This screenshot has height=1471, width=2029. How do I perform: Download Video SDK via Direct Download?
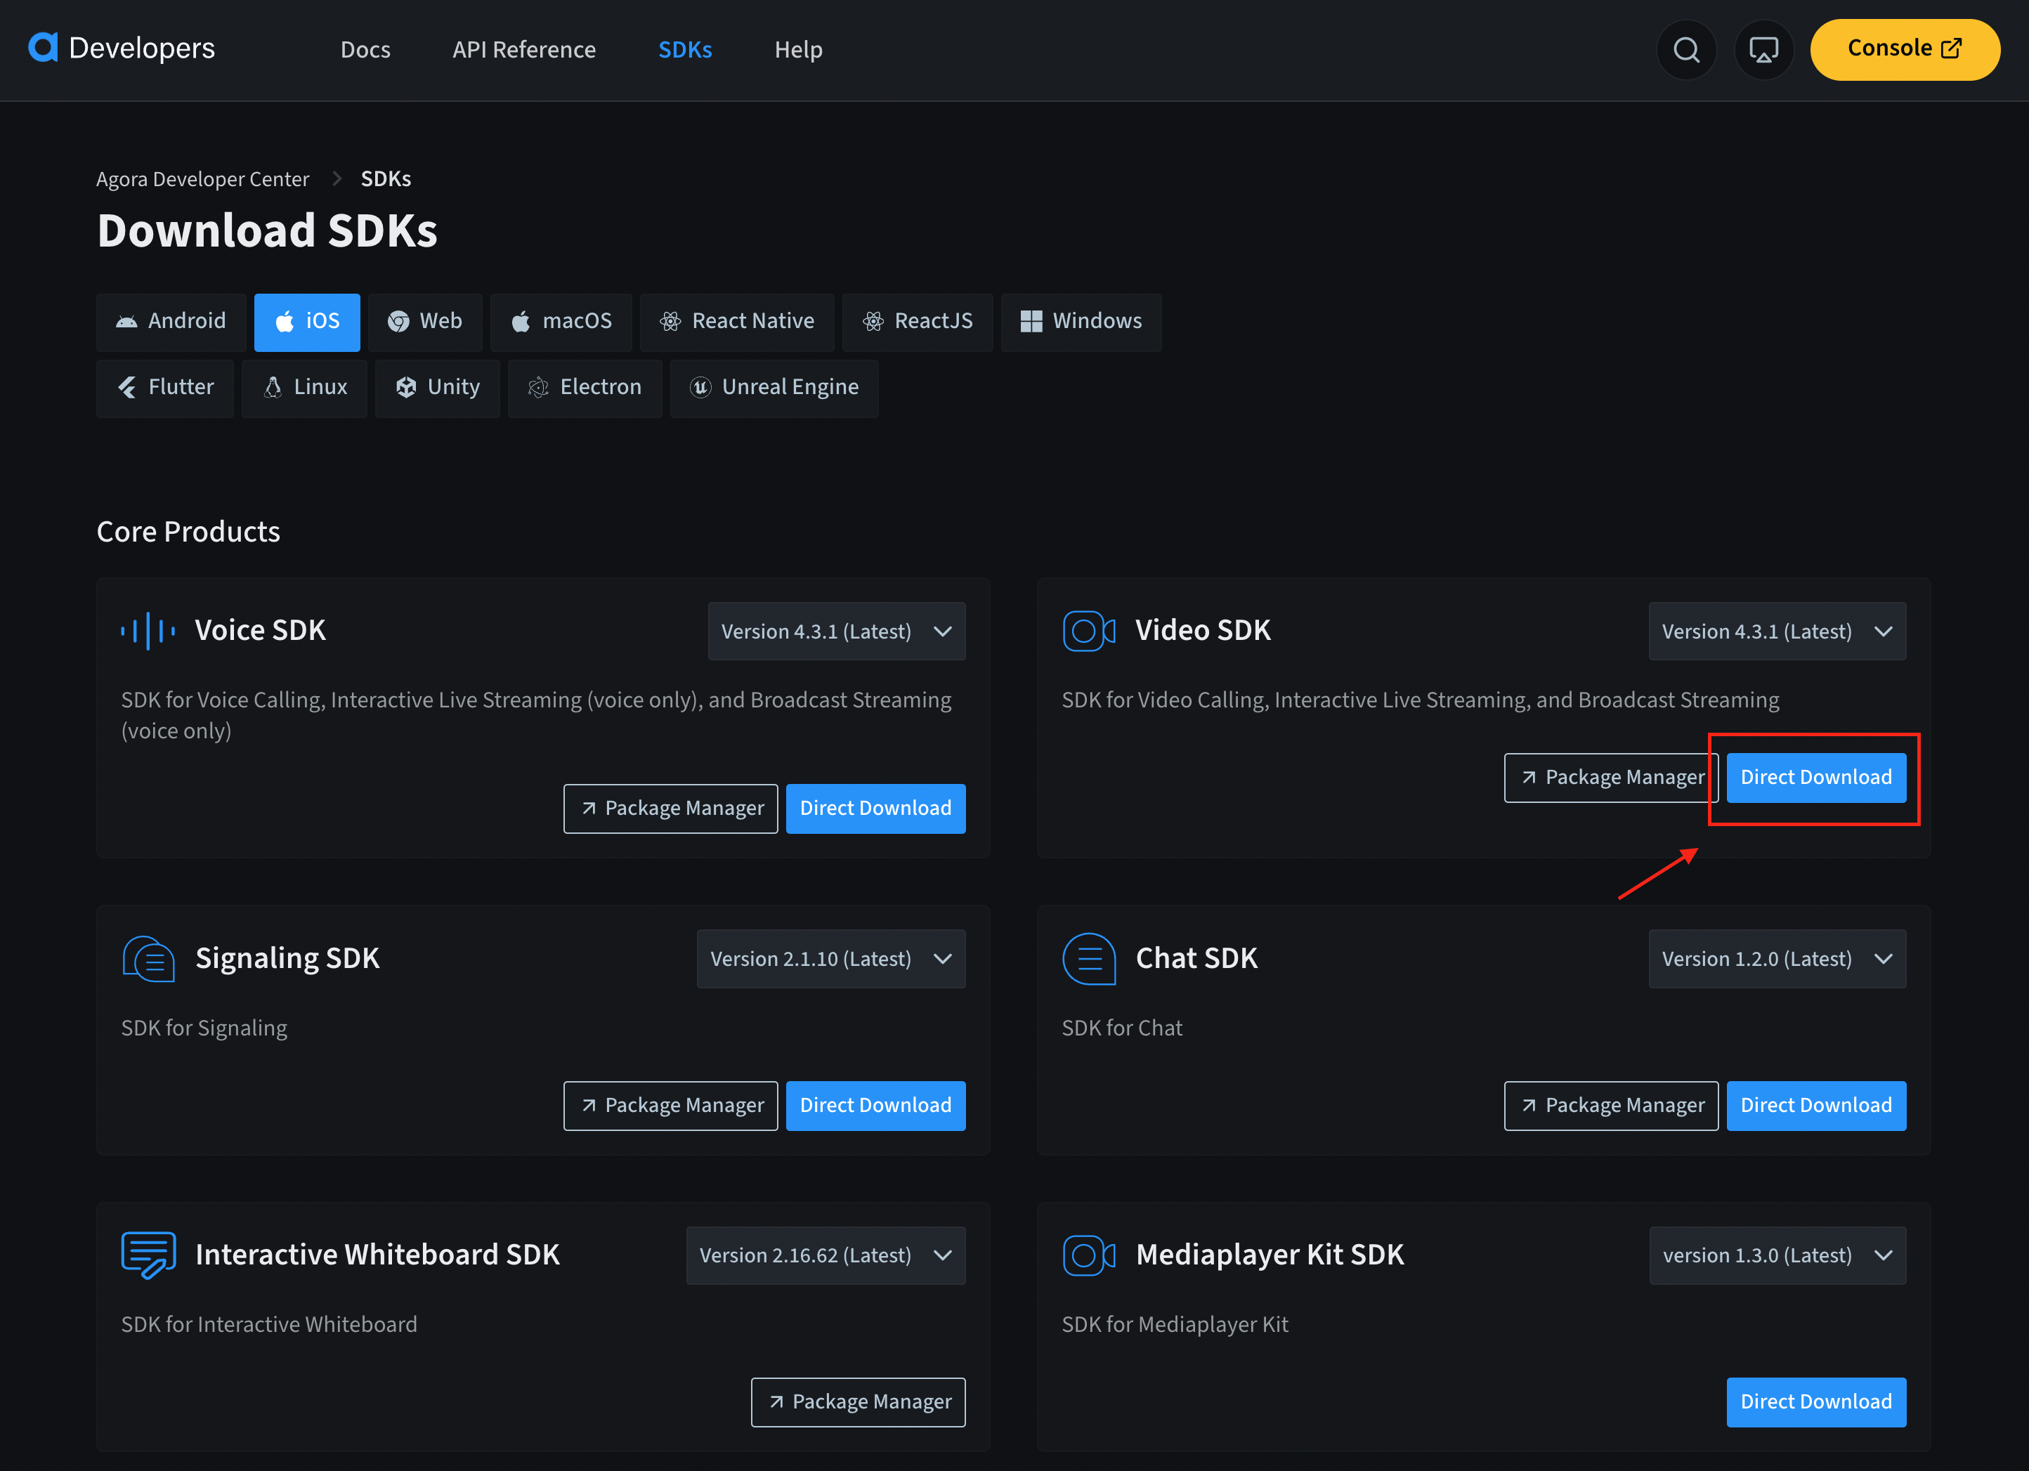1815,778
